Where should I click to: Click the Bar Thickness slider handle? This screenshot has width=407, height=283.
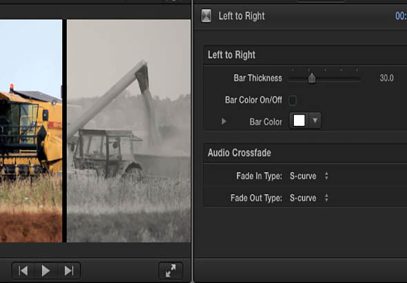(312, 78)
